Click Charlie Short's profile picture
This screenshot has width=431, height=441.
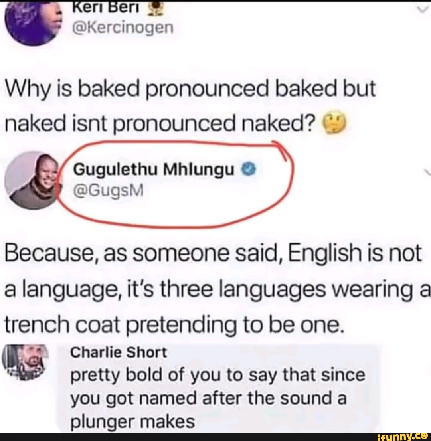tap(24, 362)
